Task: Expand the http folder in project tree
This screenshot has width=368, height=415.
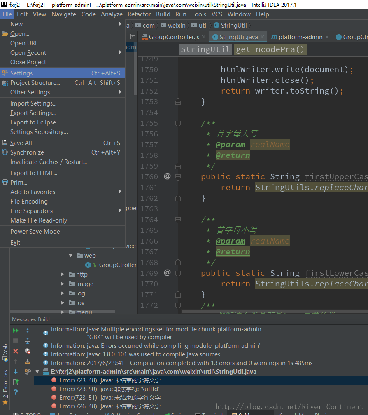Action: [x=63, y=274]
